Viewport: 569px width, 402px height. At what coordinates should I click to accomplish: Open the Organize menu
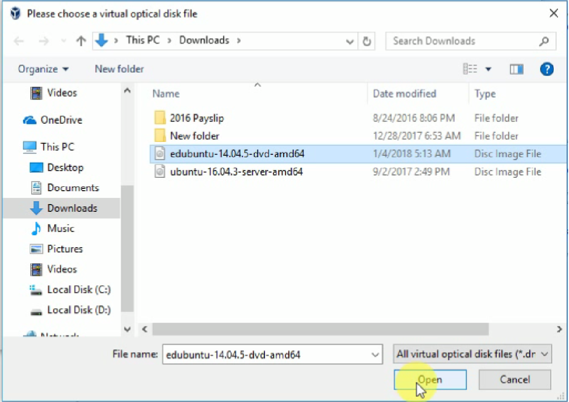pos(43,69)
